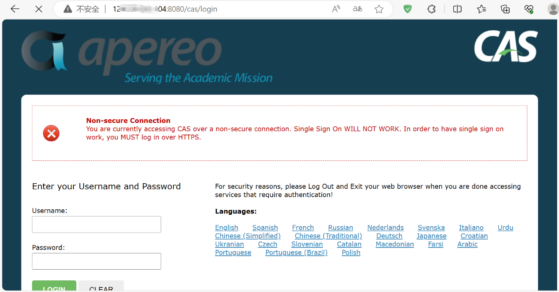
Task: Open the collections icon in toolbar
Action: pos(505,9)
